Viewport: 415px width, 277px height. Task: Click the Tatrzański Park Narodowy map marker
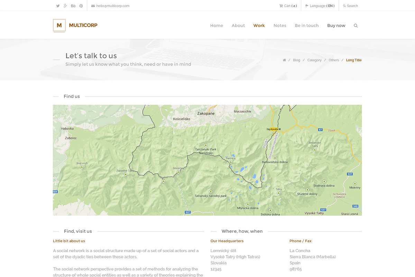point(206,145)
